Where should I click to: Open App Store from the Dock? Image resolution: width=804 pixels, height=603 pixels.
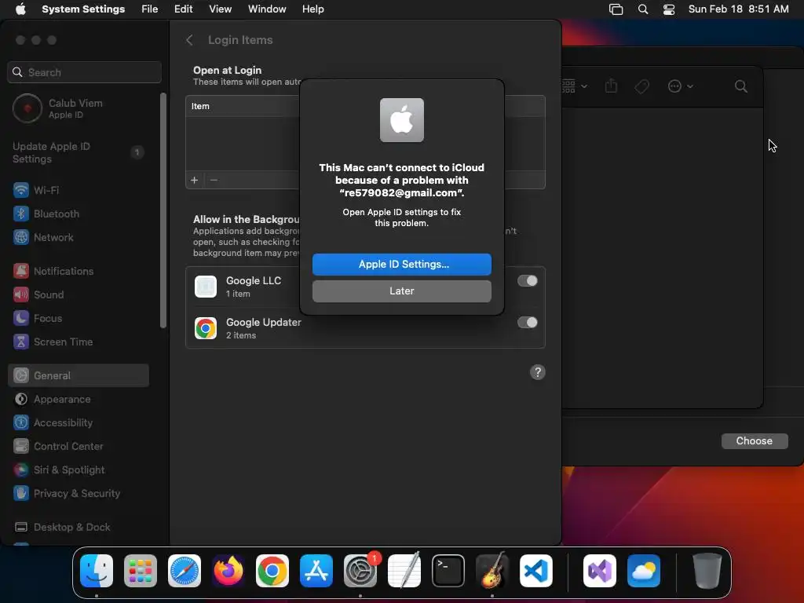click(316, 571)
